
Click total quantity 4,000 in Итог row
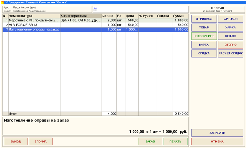(x=109, y=114)
